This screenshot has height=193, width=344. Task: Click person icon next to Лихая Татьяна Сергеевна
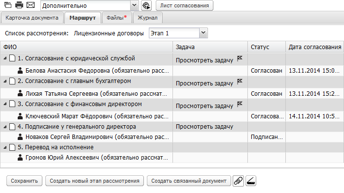(20, 93)
